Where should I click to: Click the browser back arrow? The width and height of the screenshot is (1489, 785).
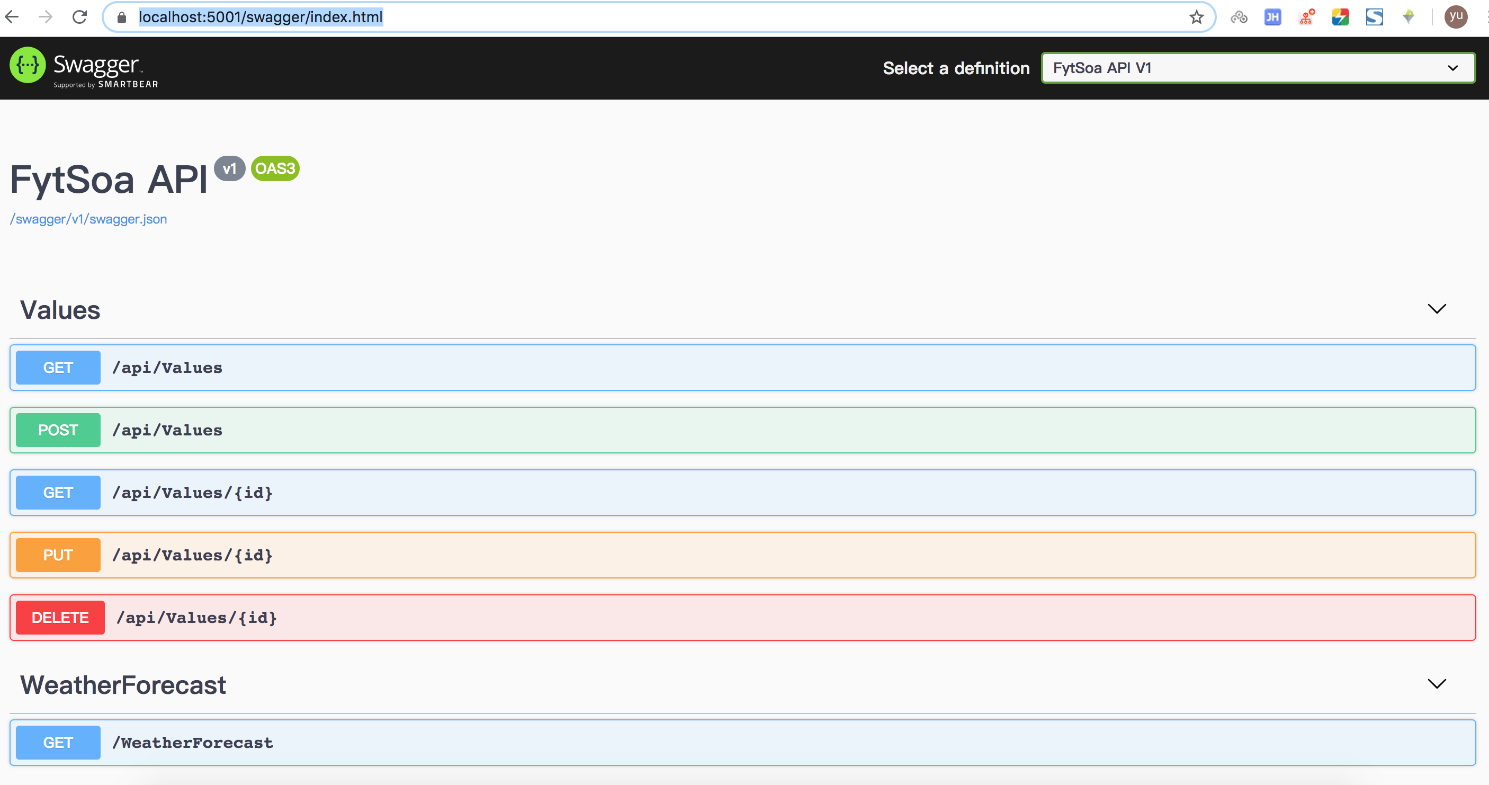12,17
